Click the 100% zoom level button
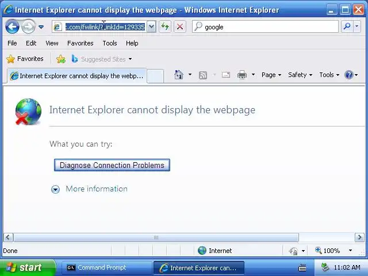The height and width of the screenshot is (276, 368). [328, 251]
